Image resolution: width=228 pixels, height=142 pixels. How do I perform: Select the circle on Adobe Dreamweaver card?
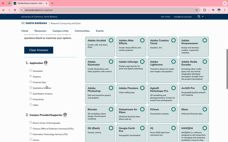pyautogui.click(x=205, y=40)
